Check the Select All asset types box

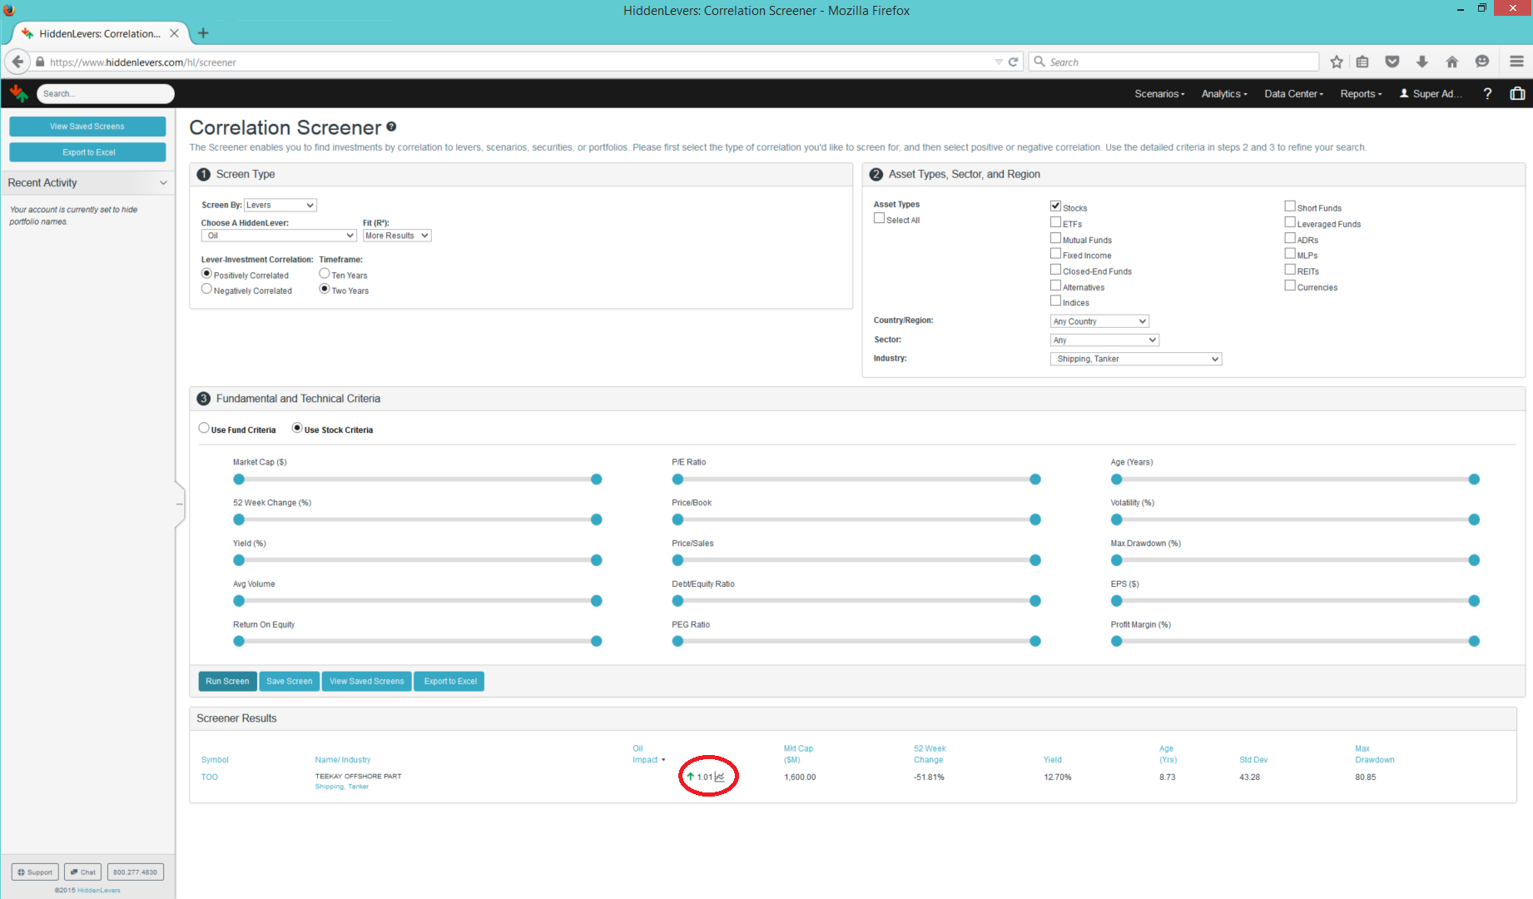click(879, 218)
